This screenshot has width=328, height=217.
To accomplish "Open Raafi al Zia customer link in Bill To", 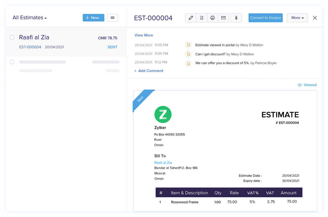I will coord(163,163).
